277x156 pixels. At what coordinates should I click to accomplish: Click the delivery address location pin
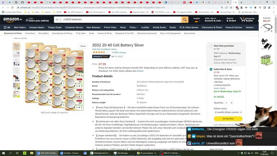click(27, 21)
